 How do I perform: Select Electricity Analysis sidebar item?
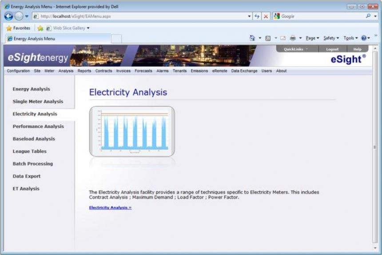[35, 114]
